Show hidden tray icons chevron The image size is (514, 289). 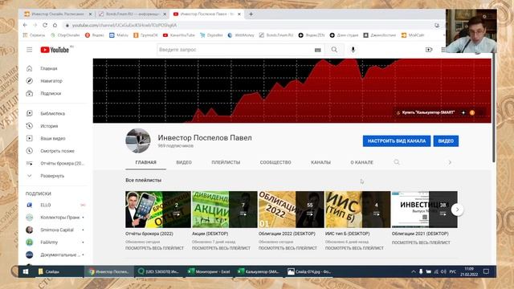(x=414, y=271)
